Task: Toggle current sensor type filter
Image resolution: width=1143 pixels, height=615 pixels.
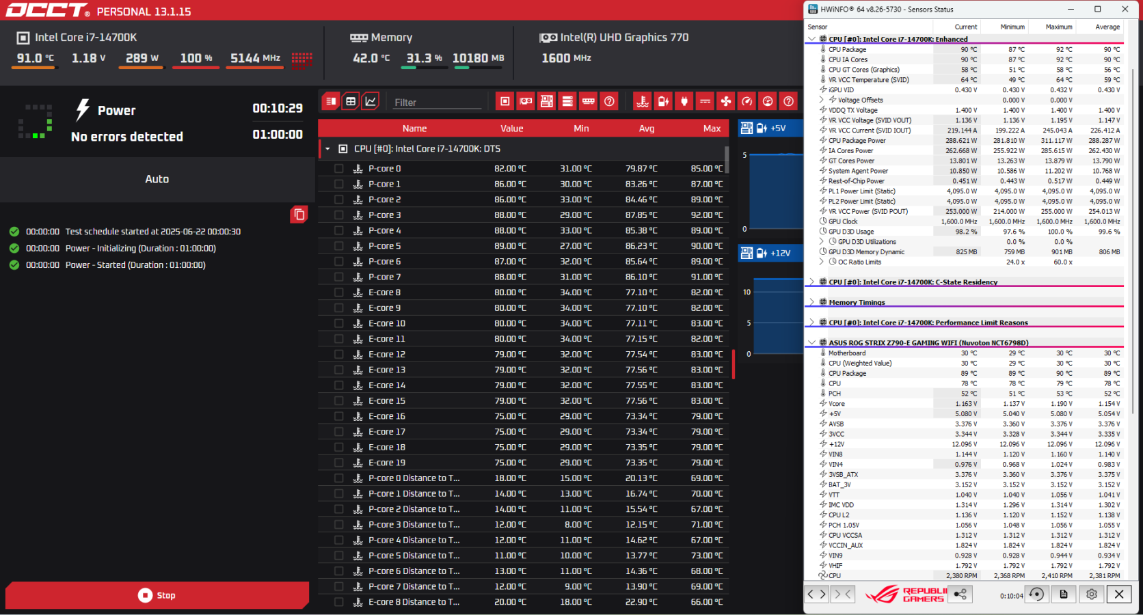Action: (x=705, y=101)
